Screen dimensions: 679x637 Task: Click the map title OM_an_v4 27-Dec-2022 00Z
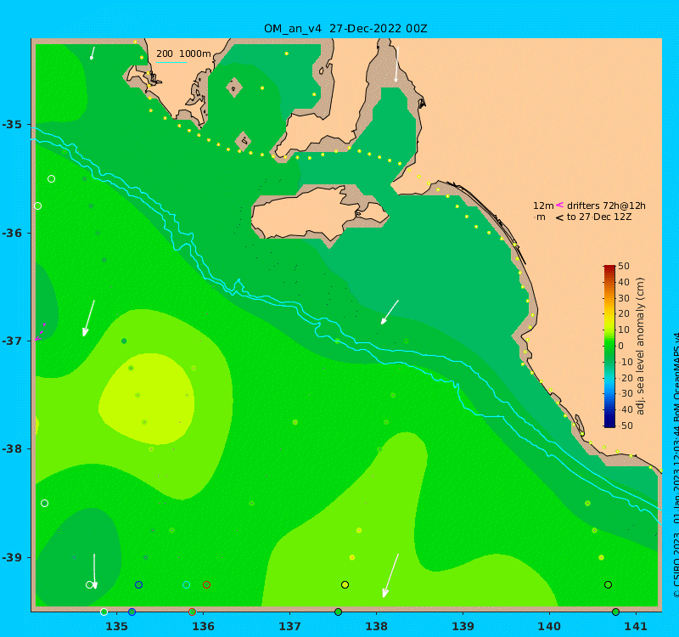[345, 29]
